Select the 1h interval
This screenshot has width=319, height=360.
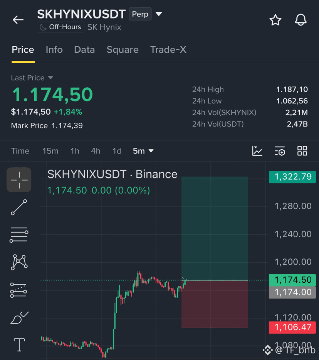tap(75, 151)
